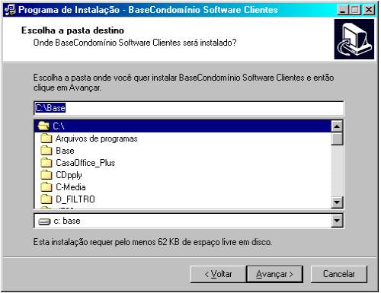The image size is (381, 293).
Task: Select the CDpply folder
Action: click(x=182, y=175)
